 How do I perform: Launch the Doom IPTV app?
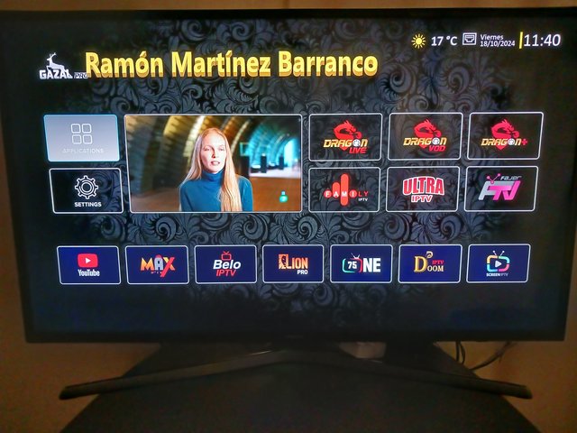[429, 263]
